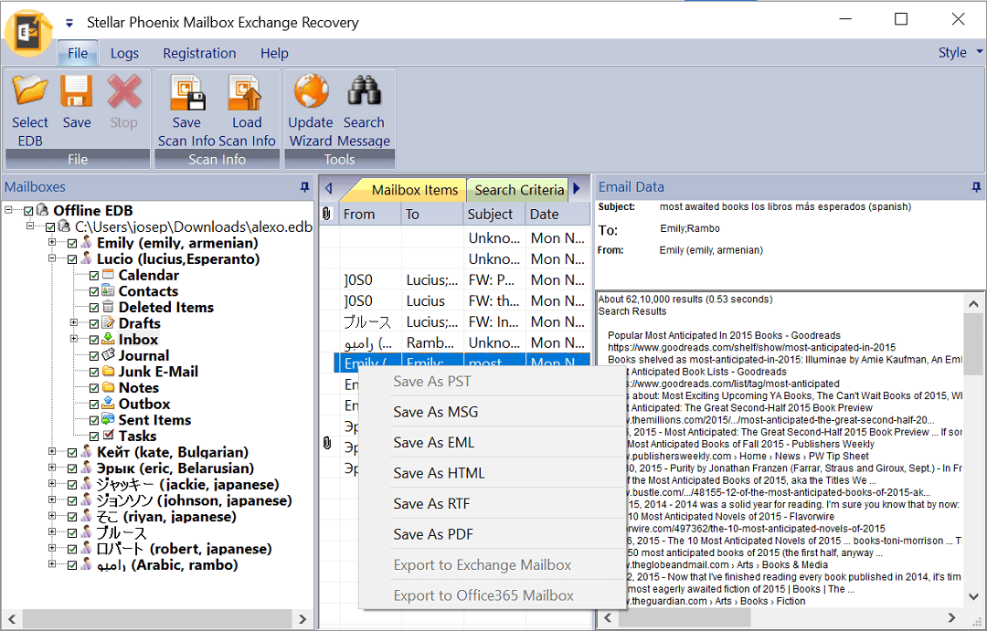
Task: Expand the jackie, japanese mailbox node
Action: click(x=52, y=484)
